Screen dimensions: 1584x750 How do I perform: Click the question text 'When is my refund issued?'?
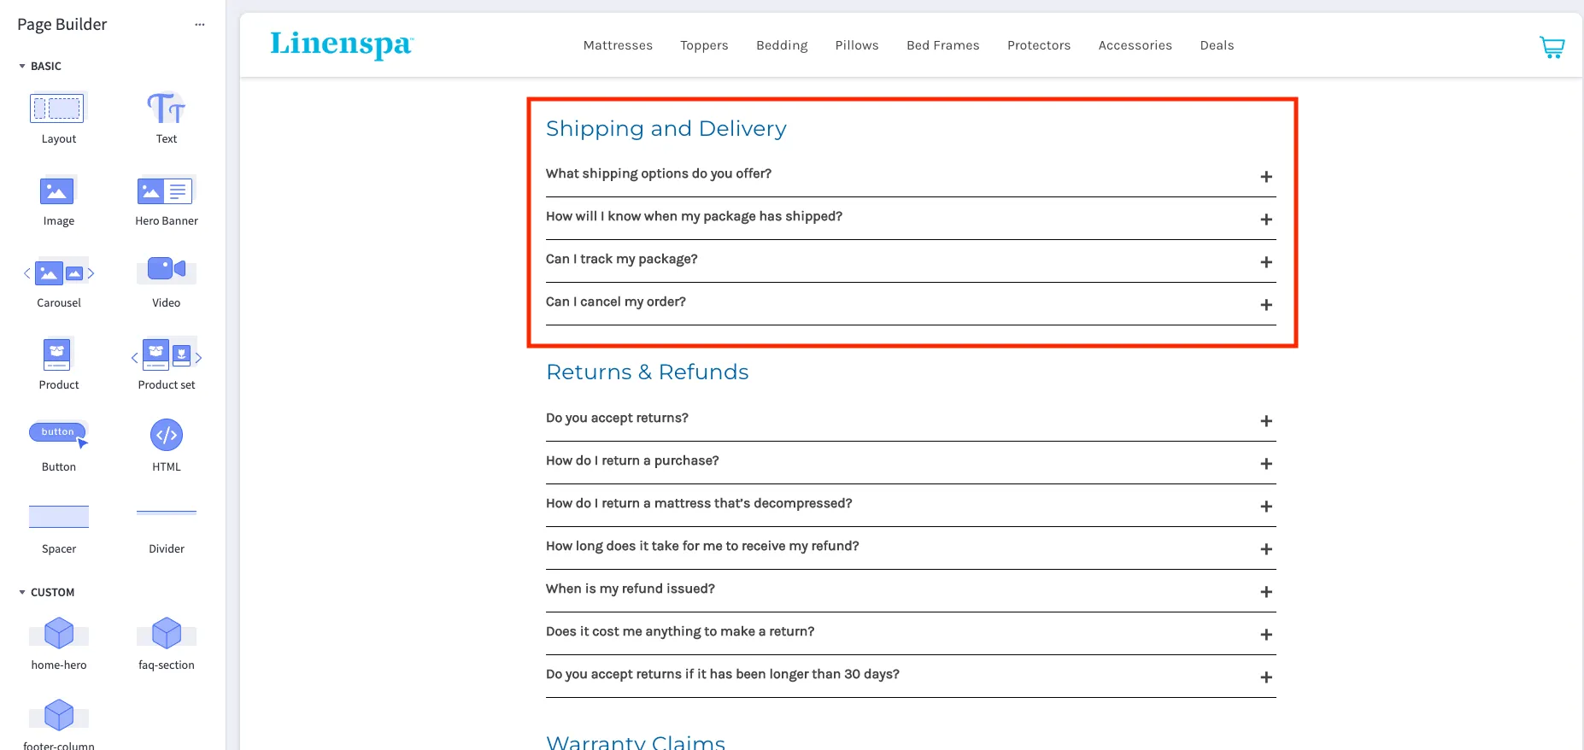pos(631,589)
